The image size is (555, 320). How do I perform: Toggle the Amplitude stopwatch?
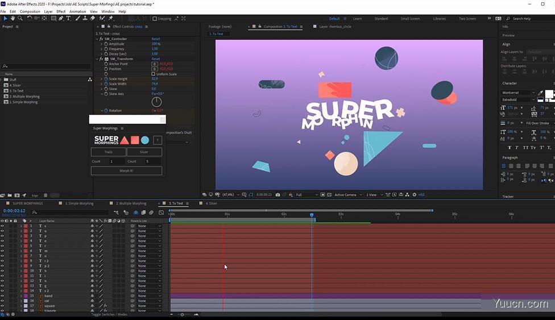[x=106, y=44]
